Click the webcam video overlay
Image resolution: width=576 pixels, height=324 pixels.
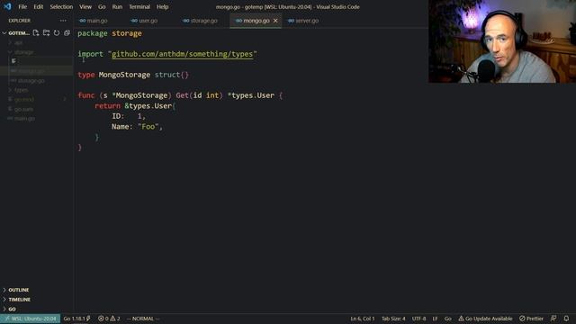coord(502,41)
